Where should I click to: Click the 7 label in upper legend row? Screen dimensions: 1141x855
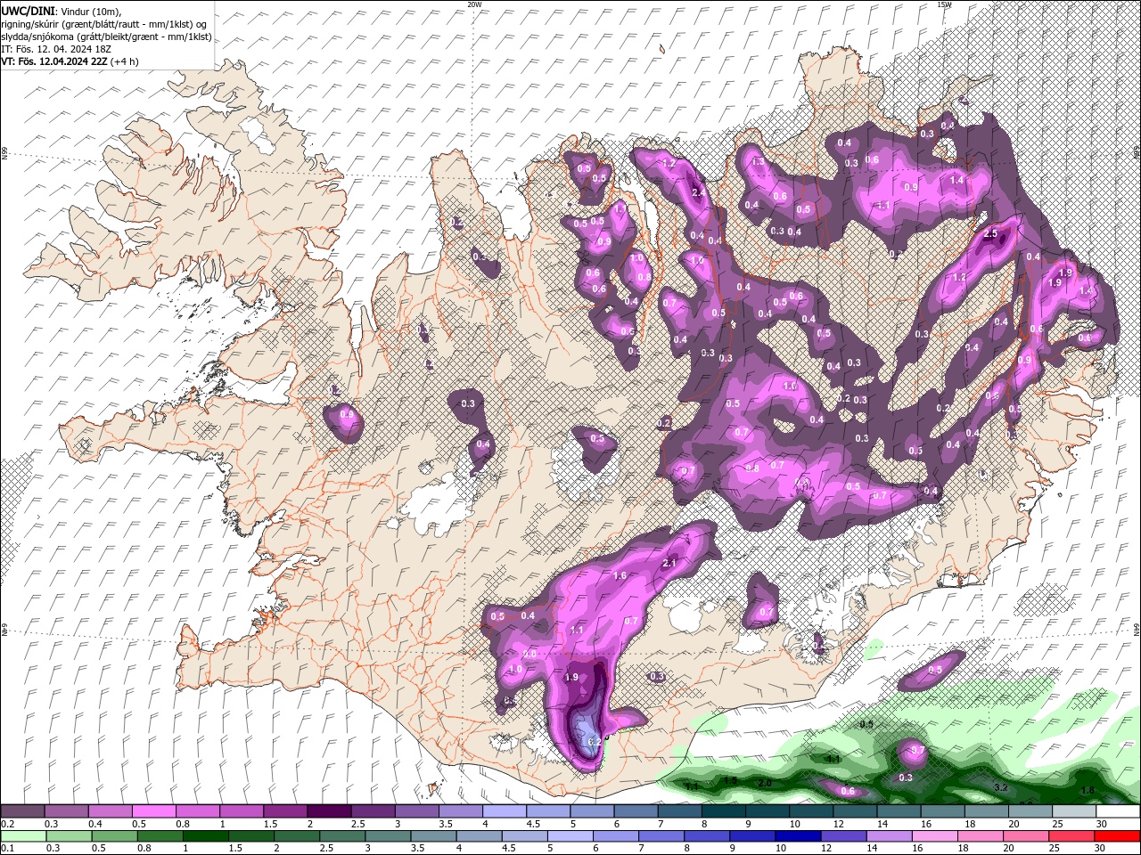click(x=661, y=824)
